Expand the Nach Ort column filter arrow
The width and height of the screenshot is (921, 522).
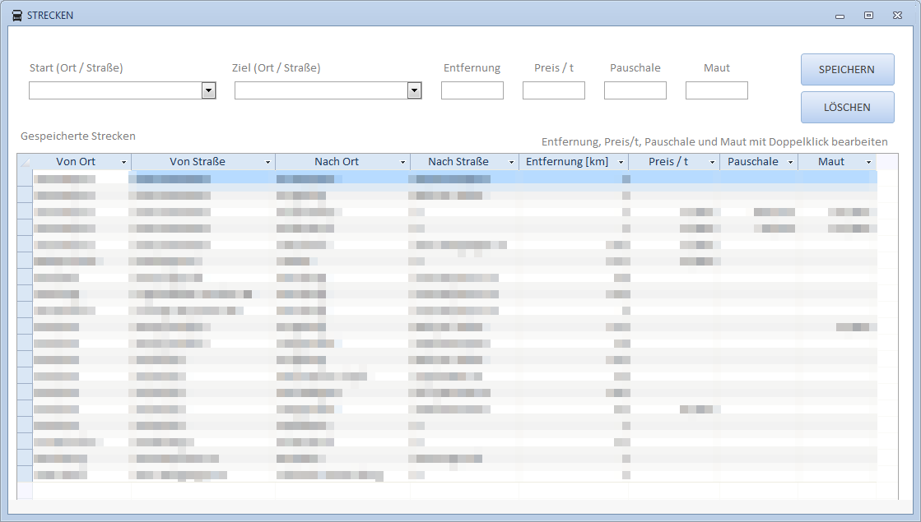(x=402, y=163)
